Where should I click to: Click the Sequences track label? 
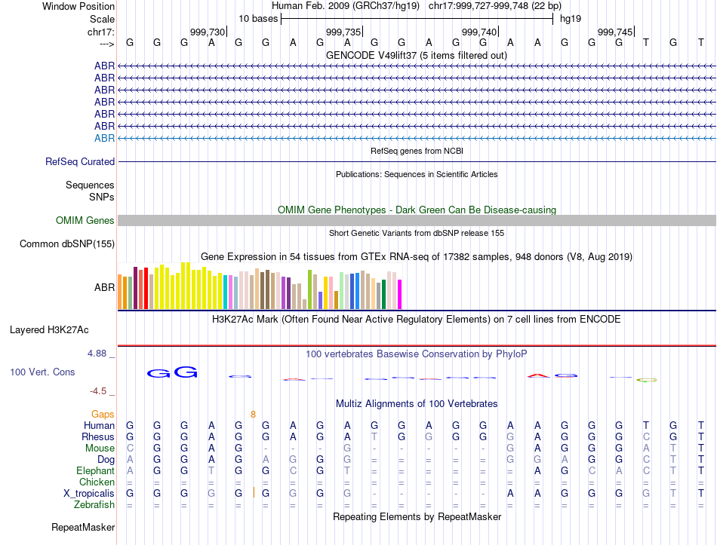[x=90, y=185]
